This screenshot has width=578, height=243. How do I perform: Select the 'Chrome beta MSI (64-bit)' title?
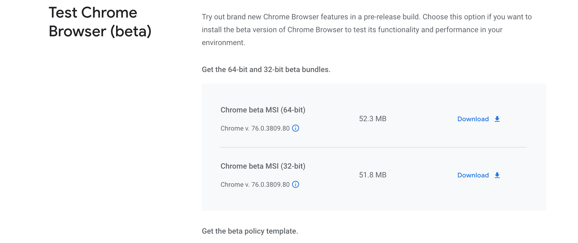(x=263, y=110)
